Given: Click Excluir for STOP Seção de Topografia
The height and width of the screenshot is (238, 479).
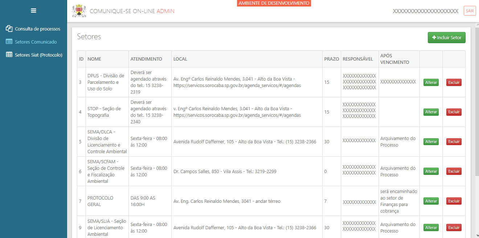Looking at the screenshot, I should pos(454,112).
